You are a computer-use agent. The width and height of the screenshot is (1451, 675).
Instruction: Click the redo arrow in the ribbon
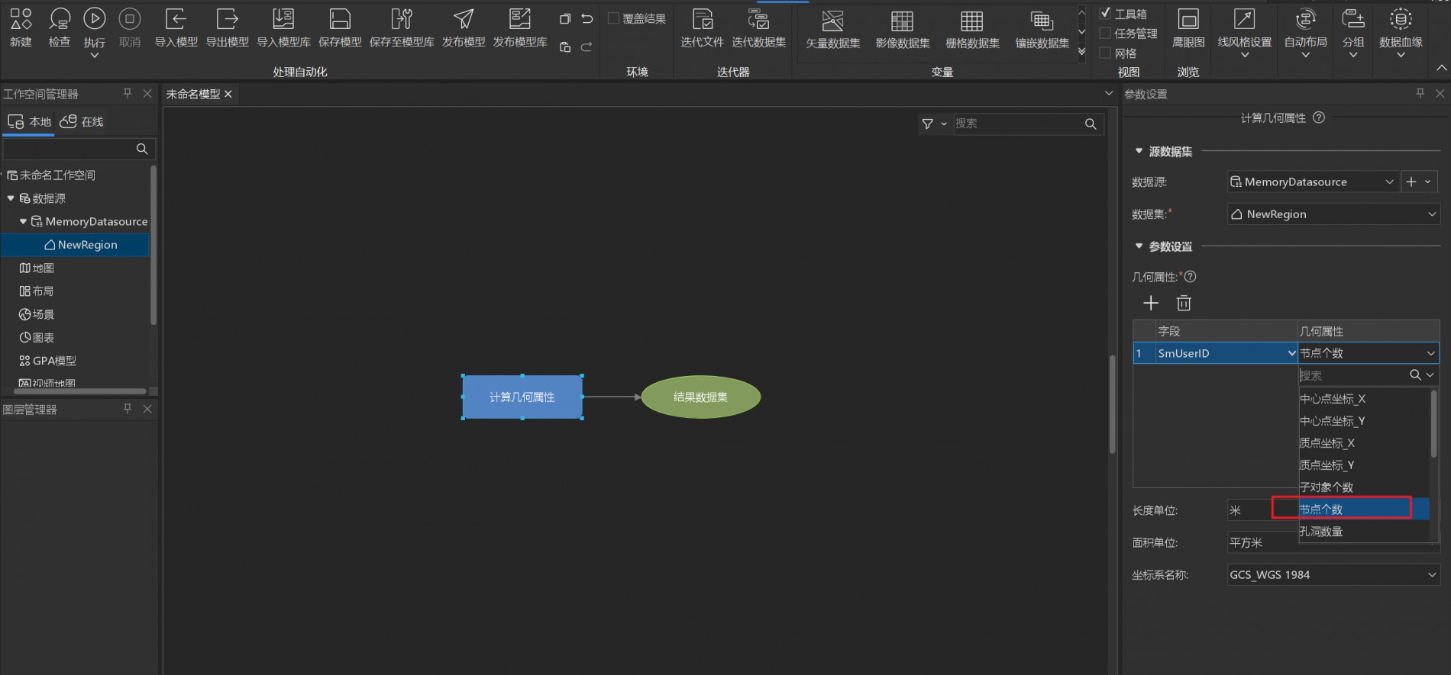587,47
